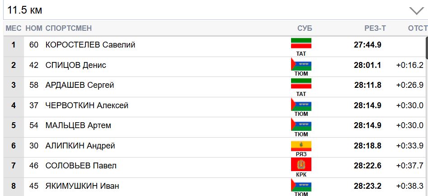428x196 pixels.
Task: Click Tyumen flag beside Якимушкин Иван
Action: (301, 185)
